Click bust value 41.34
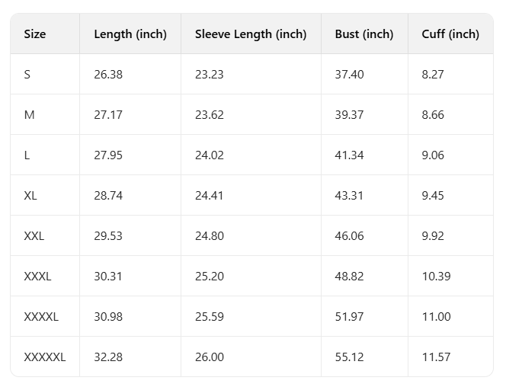Image resolution: width=506 pixels, height=387 pixels. tap(349, 155)
